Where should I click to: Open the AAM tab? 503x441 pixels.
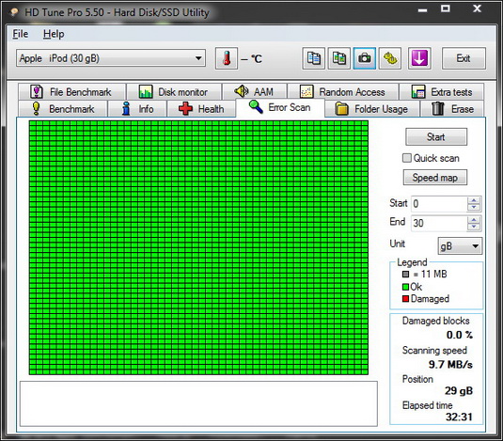coord(255,92)
